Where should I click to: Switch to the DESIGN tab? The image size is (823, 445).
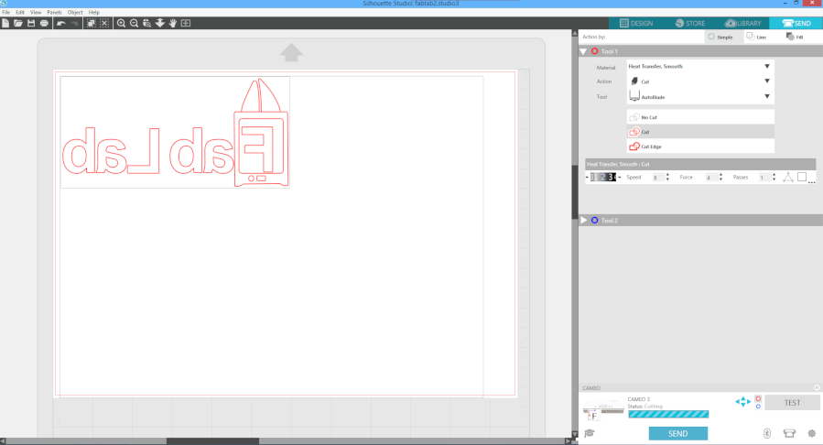636,23
